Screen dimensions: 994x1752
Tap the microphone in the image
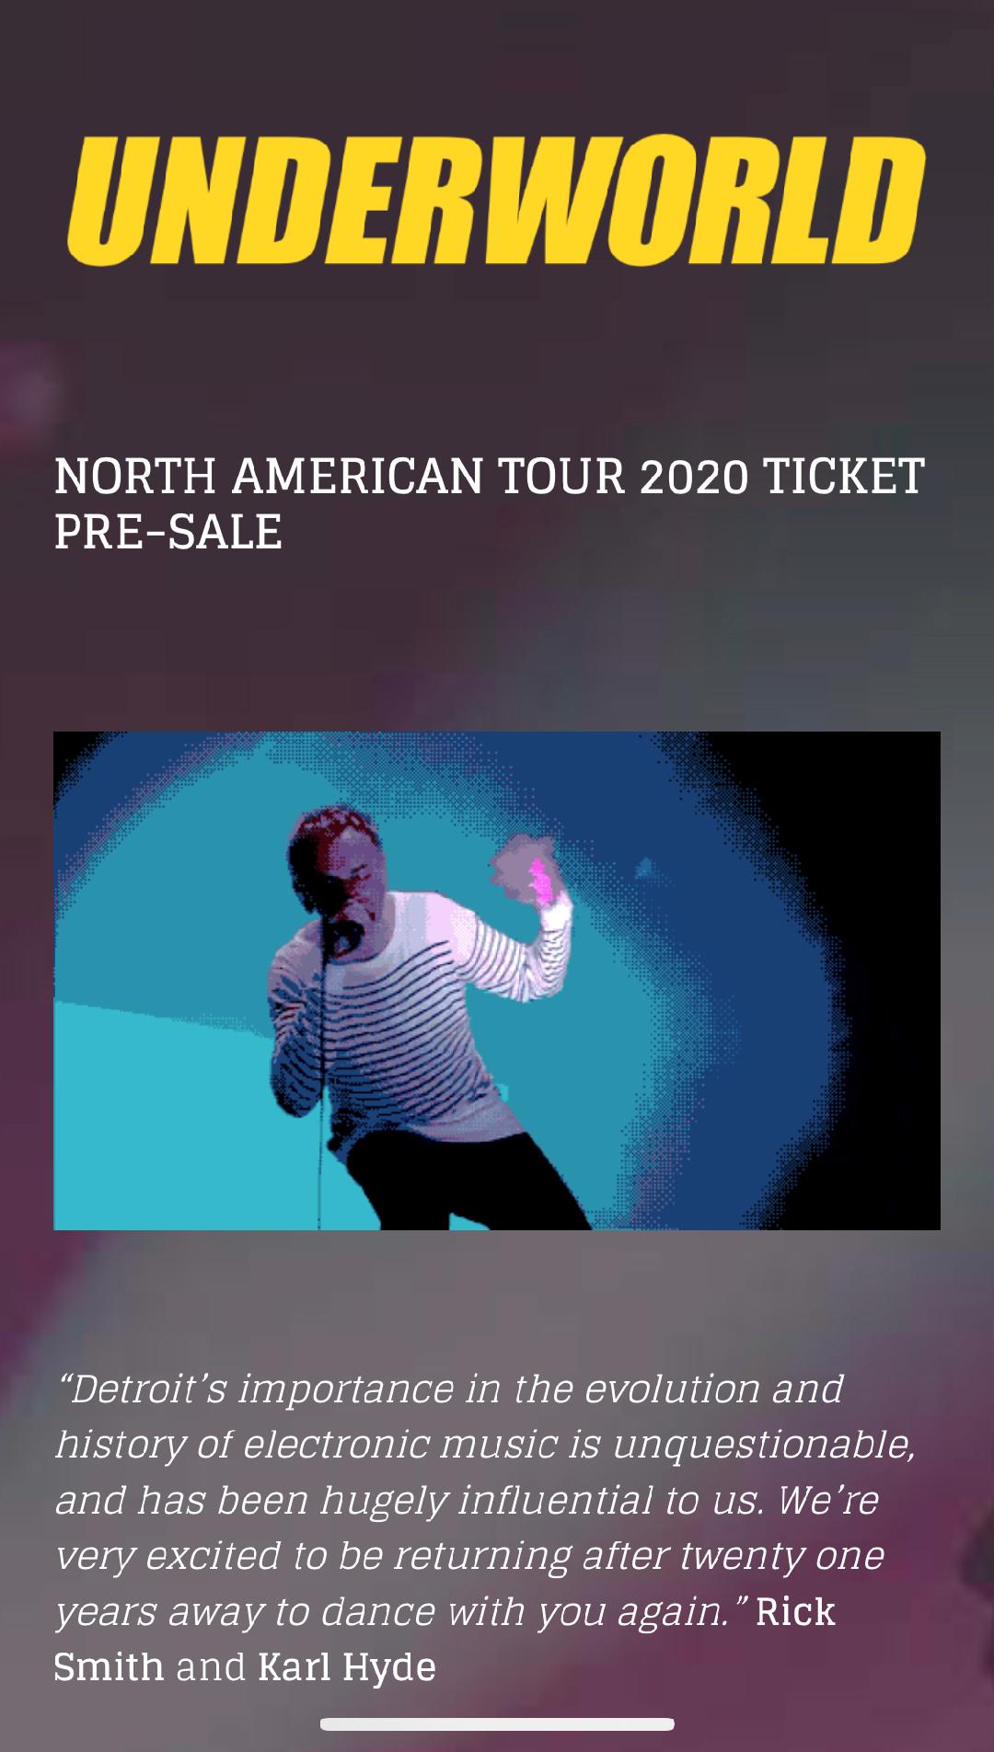click(x=341, y=934)
